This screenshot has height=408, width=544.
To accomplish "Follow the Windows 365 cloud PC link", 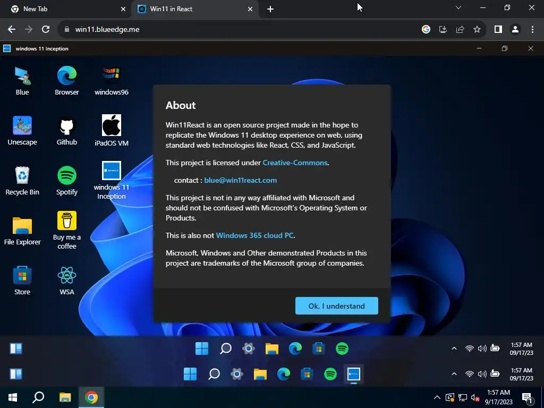I will 255,235.
